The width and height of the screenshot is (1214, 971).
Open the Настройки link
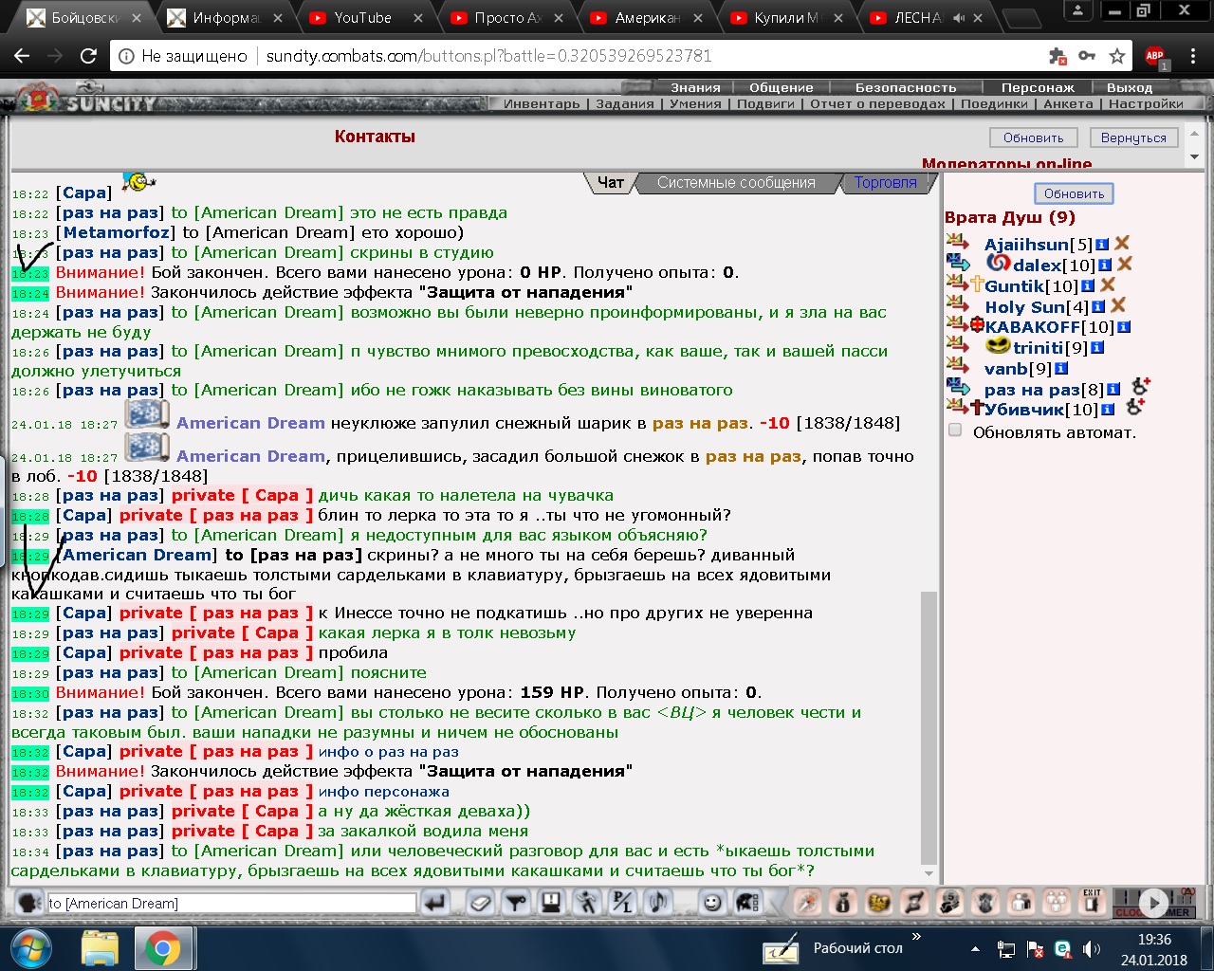(x=1146, y=103)
